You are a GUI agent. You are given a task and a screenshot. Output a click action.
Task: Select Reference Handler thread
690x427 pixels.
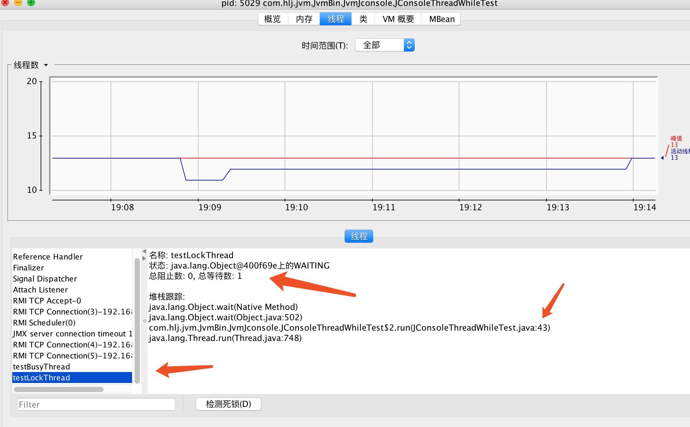coord(48,257)
